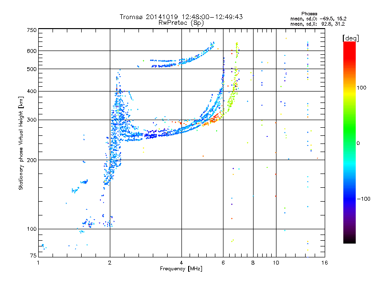Click the plot title 'Tromsø 20141019 12:48:00-12:49:43'
Screen dimensions: 382x286
click(181, 17)
